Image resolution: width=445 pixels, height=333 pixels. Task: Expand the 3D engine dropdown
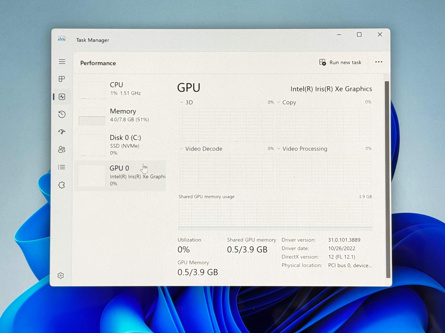coord(186,102)
